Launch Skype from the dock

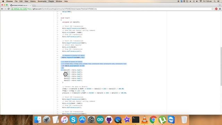73,120
